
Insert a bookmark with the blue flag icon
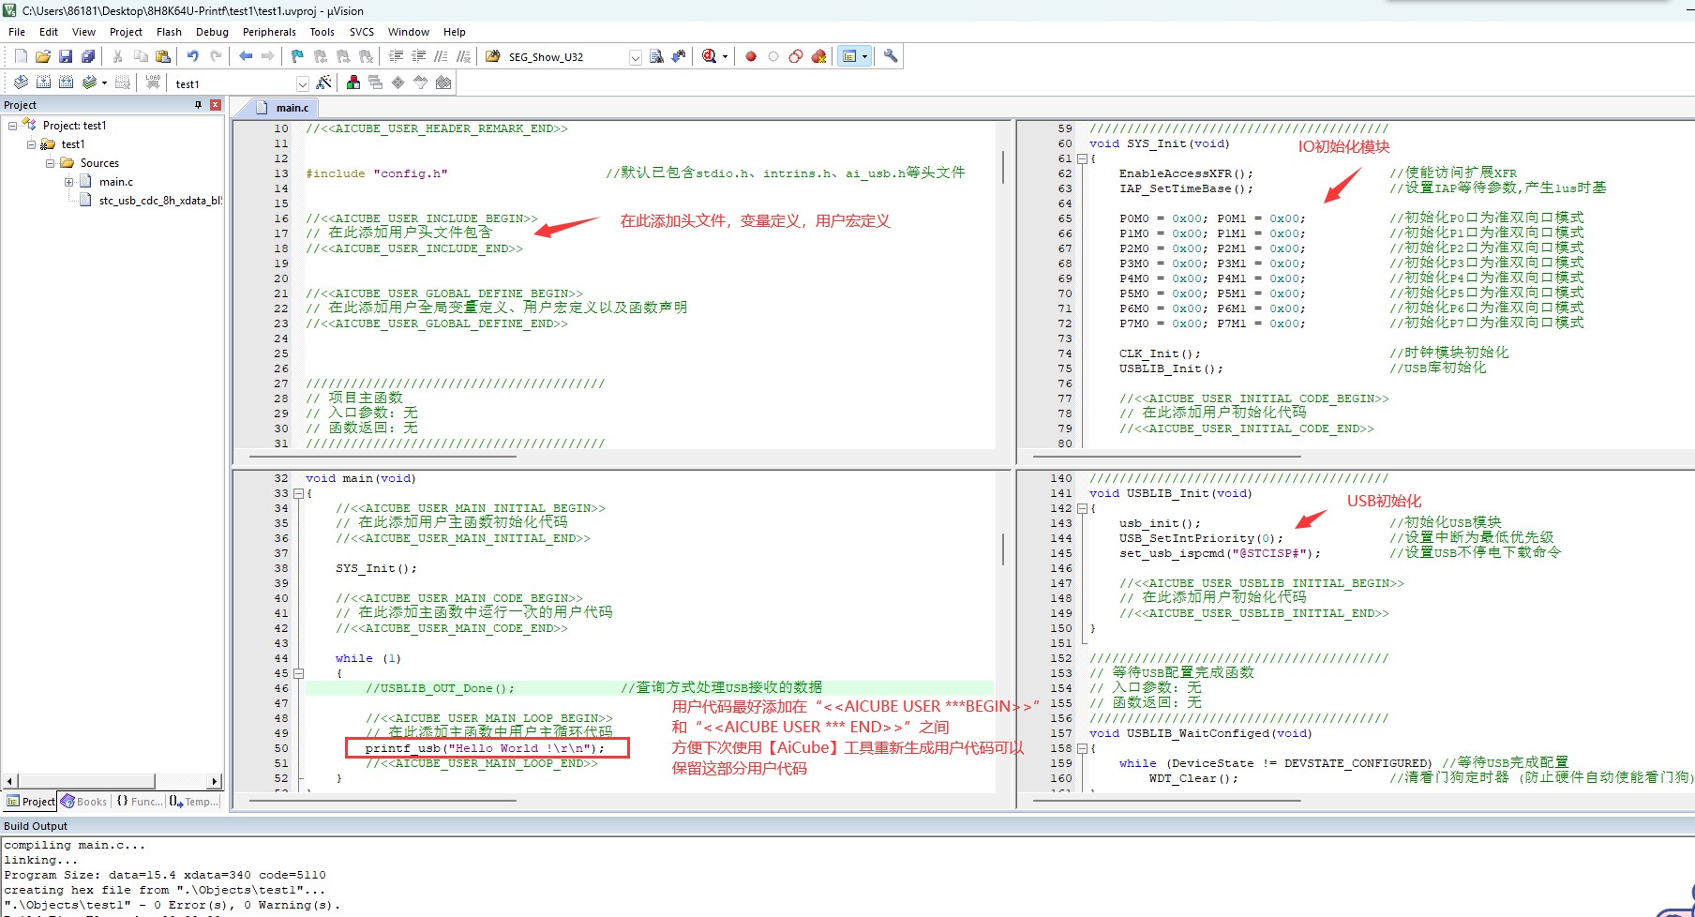[298, 56]
